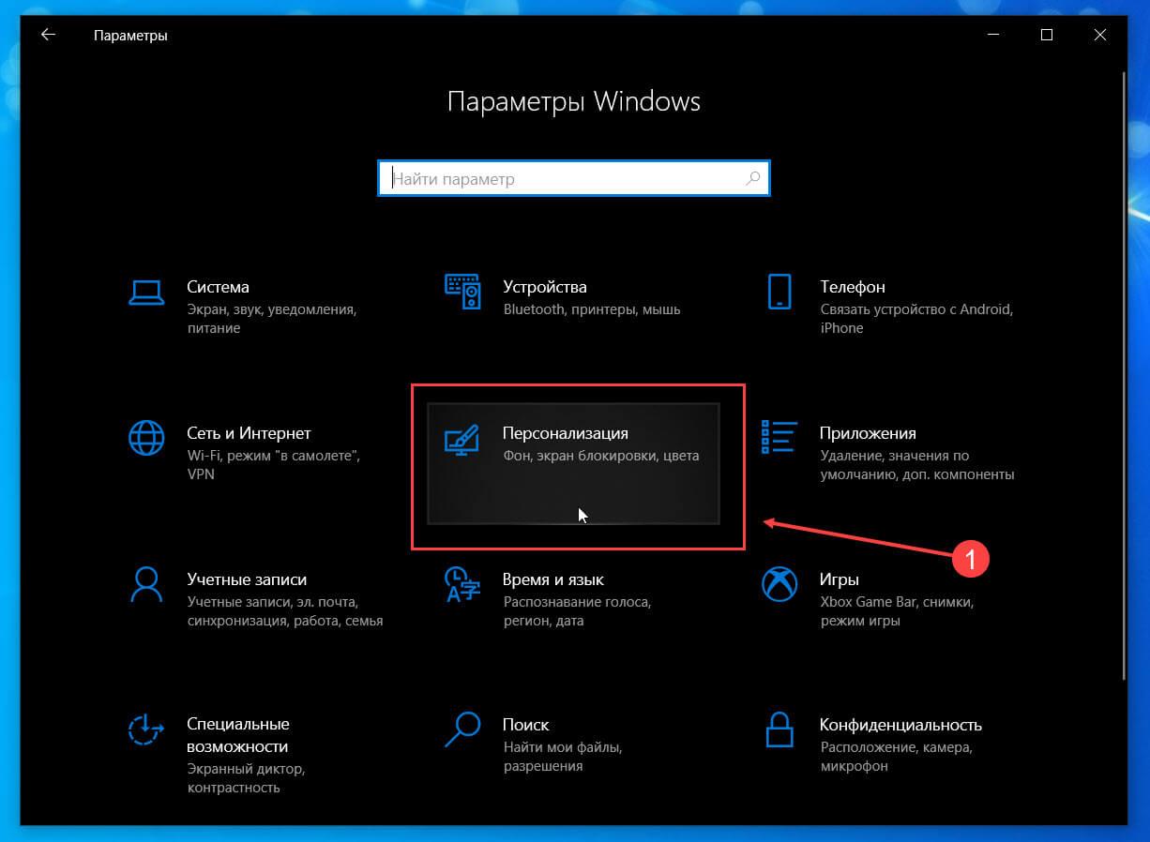Screen dimensions: 1150x842
Task: Click the Apps list icon
Action: [x=779, y=438]
